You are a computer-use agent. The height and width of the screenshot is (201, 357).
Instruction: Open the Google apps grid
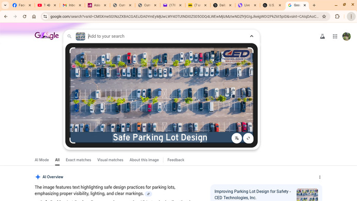(335, 36)
